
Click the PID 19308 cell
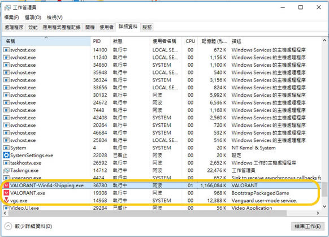tap(100, 193)
